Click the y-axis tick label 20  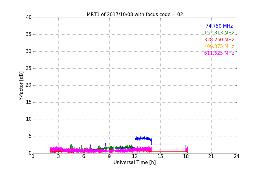tap(29, 85)
